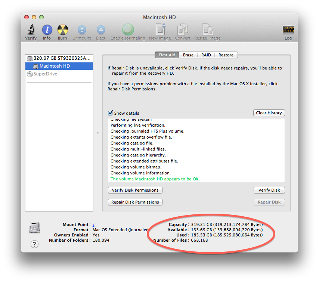This screenshot has height=282, width=319.
Task: Click 'Checking volume information.' line
Action: pos(140,173)
